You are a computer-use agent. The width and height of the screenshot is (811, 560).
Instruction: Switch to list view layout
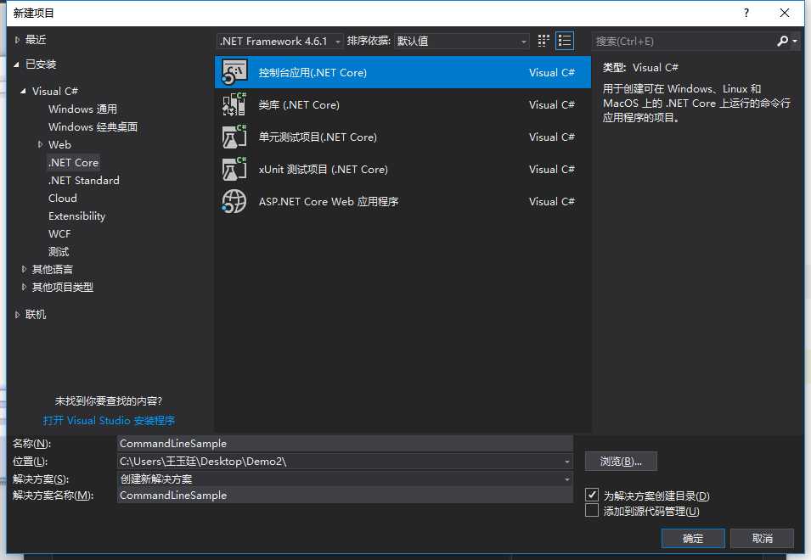[x=564, y=41]
